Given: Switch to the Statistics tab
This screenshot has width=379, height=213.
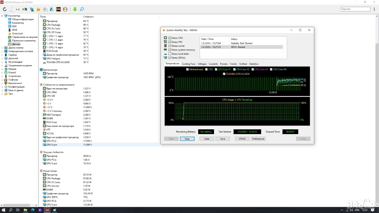Looking at the screenshot, I should (x=254, y=64).
